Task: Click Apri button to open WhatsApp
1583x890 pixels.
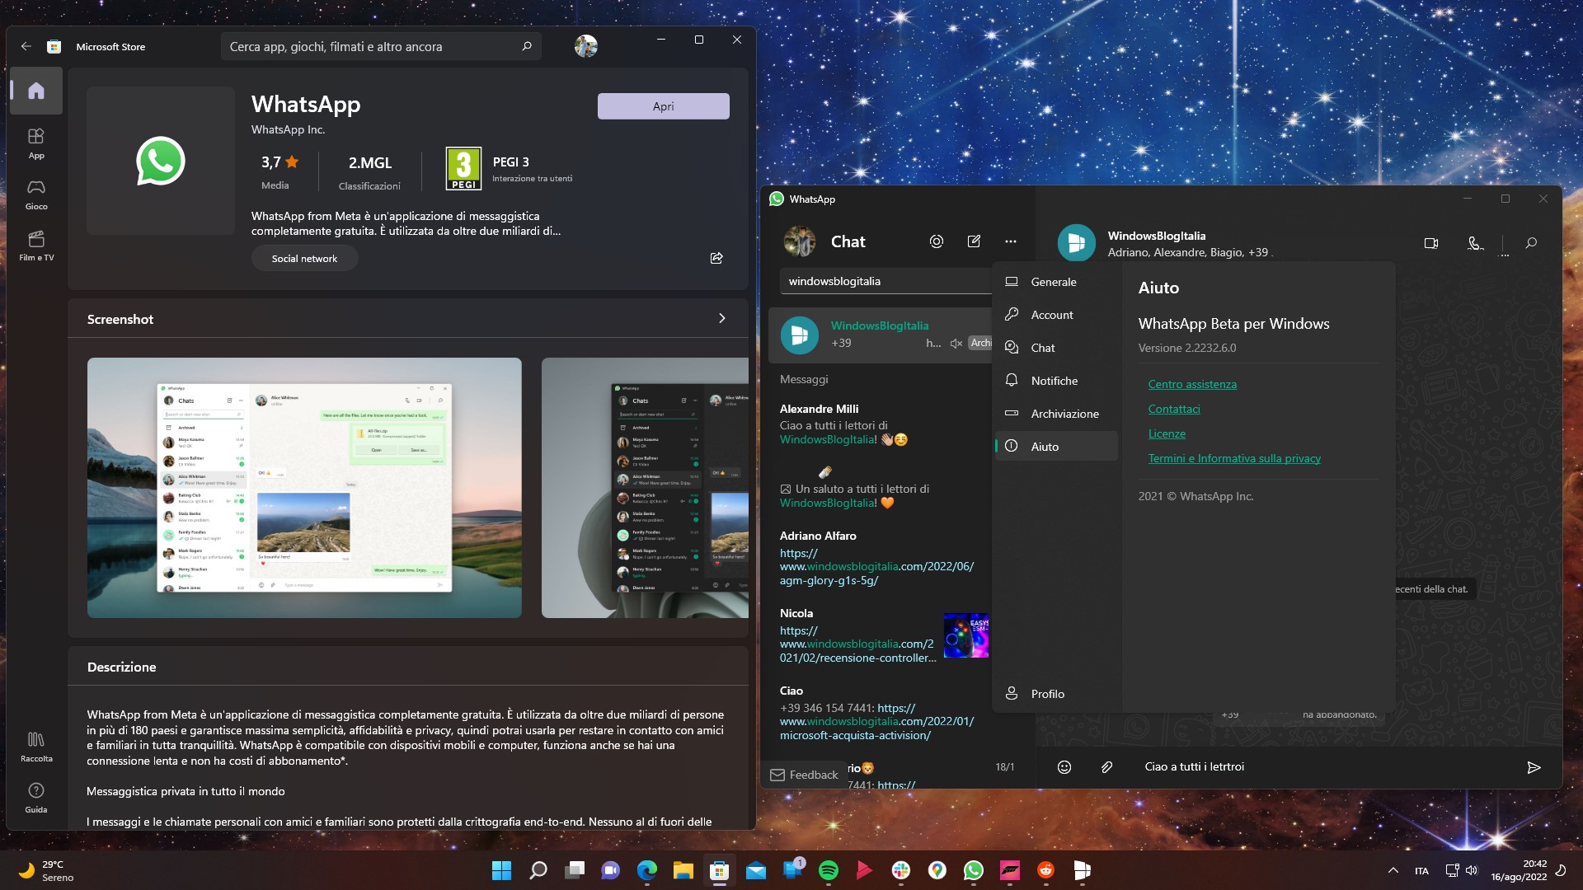Action: click(x=663, y=106)
